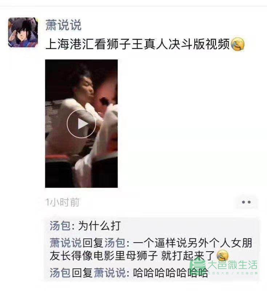
Task: Click 萧说说 name in the third comment
Action: click(x=110, y=273)
